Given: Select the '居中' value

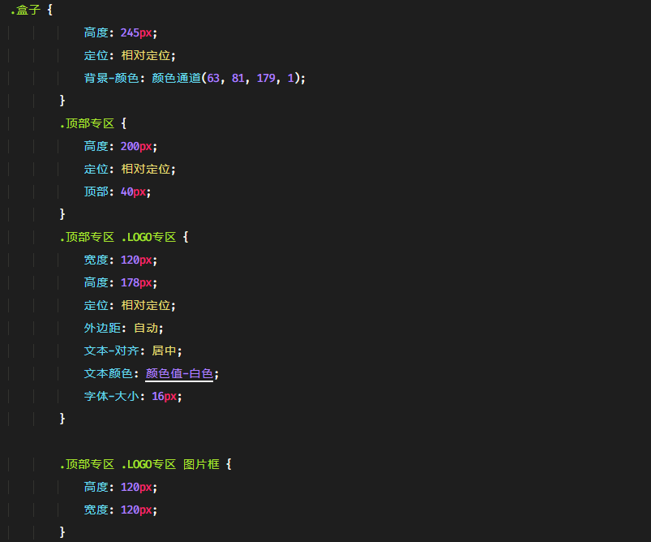Looking at the screenshot, I should 164,351.
